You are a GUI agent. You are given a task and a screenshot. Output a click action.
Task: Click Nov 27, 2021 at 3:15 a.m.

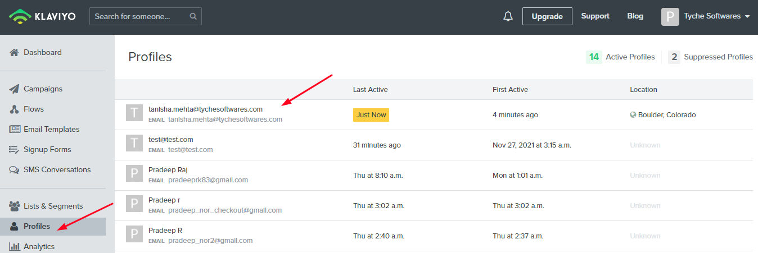pos(532,145)
